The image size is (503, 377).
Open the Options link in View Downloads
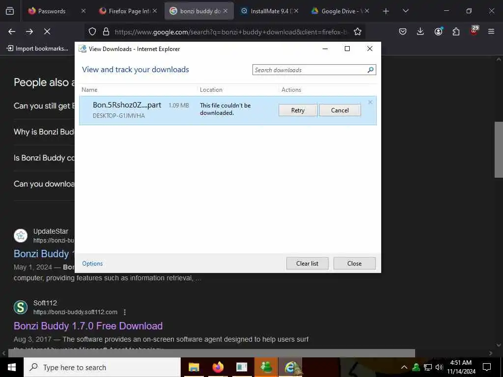click(x=92, y=264)
